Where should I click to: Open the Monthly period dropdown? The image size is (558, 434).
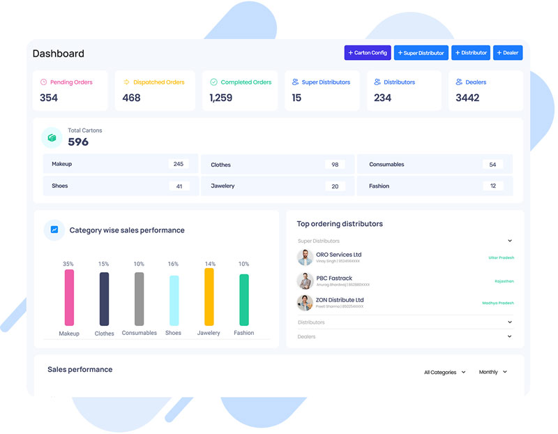[492, 372]
